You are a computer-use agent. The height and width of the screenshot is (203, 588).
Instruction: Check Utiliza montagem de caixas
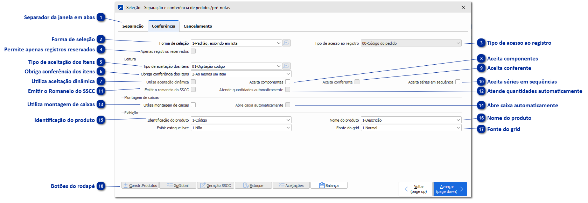(193, 105)
